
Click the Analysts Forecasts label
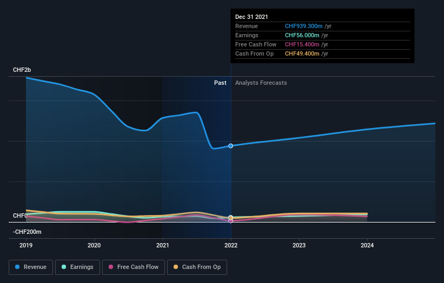pos(261,83)
